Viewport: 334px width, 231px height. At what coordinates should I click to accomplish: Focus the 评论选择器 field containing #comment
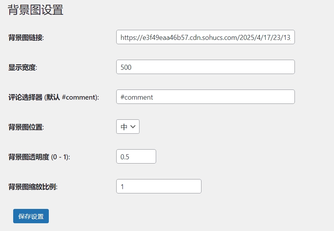tap(205, 97)
